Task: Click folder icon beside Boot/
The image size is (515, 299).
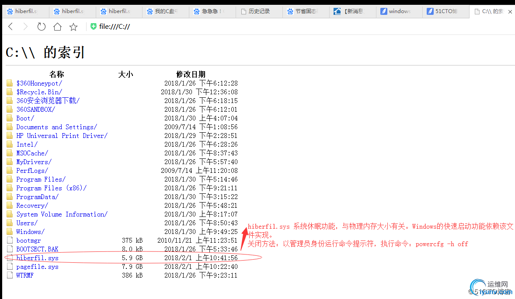Action: pyautogui.click(x=10, y=118)
